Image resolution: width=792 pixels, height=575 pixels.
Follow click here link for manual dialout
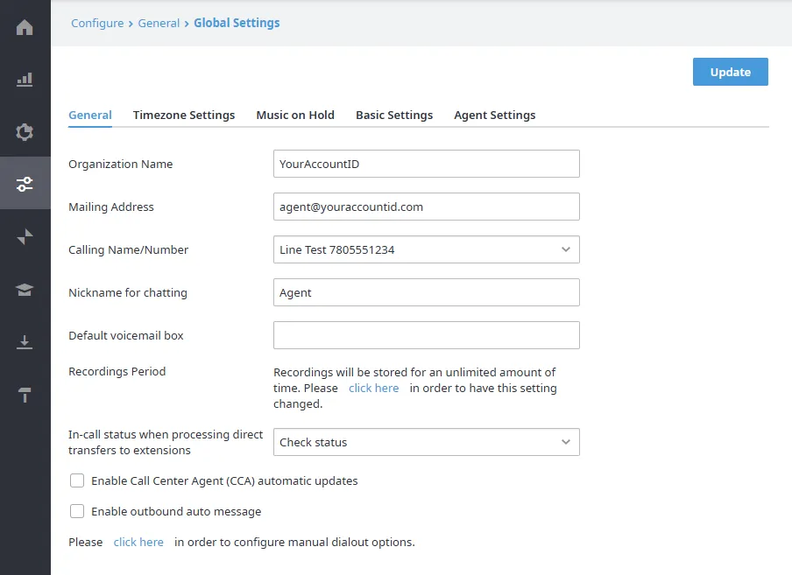click(138, 543)
